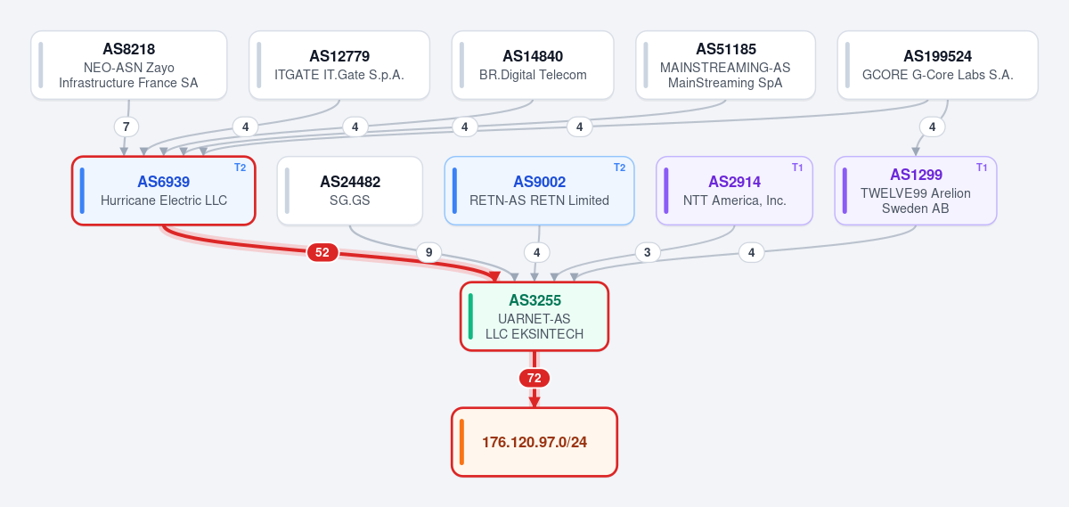Viewport: 1069px width, 507px height.
Task: Select the AS9002 RETN Limited node
Action: [539, 191]
